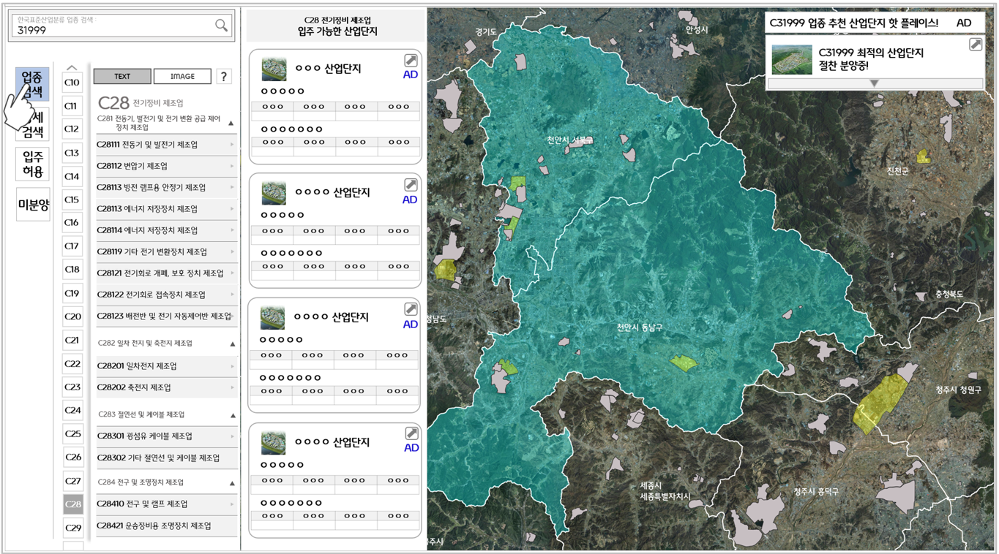Collapse the C281 전동기 category section

pyautogui.click(x=231, y=123)
